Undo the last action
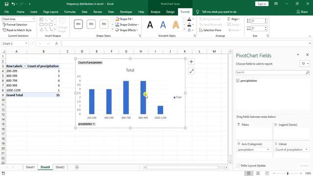Image resolution: width=313 pixels, height=176 pixels. [x=13, y=4]
